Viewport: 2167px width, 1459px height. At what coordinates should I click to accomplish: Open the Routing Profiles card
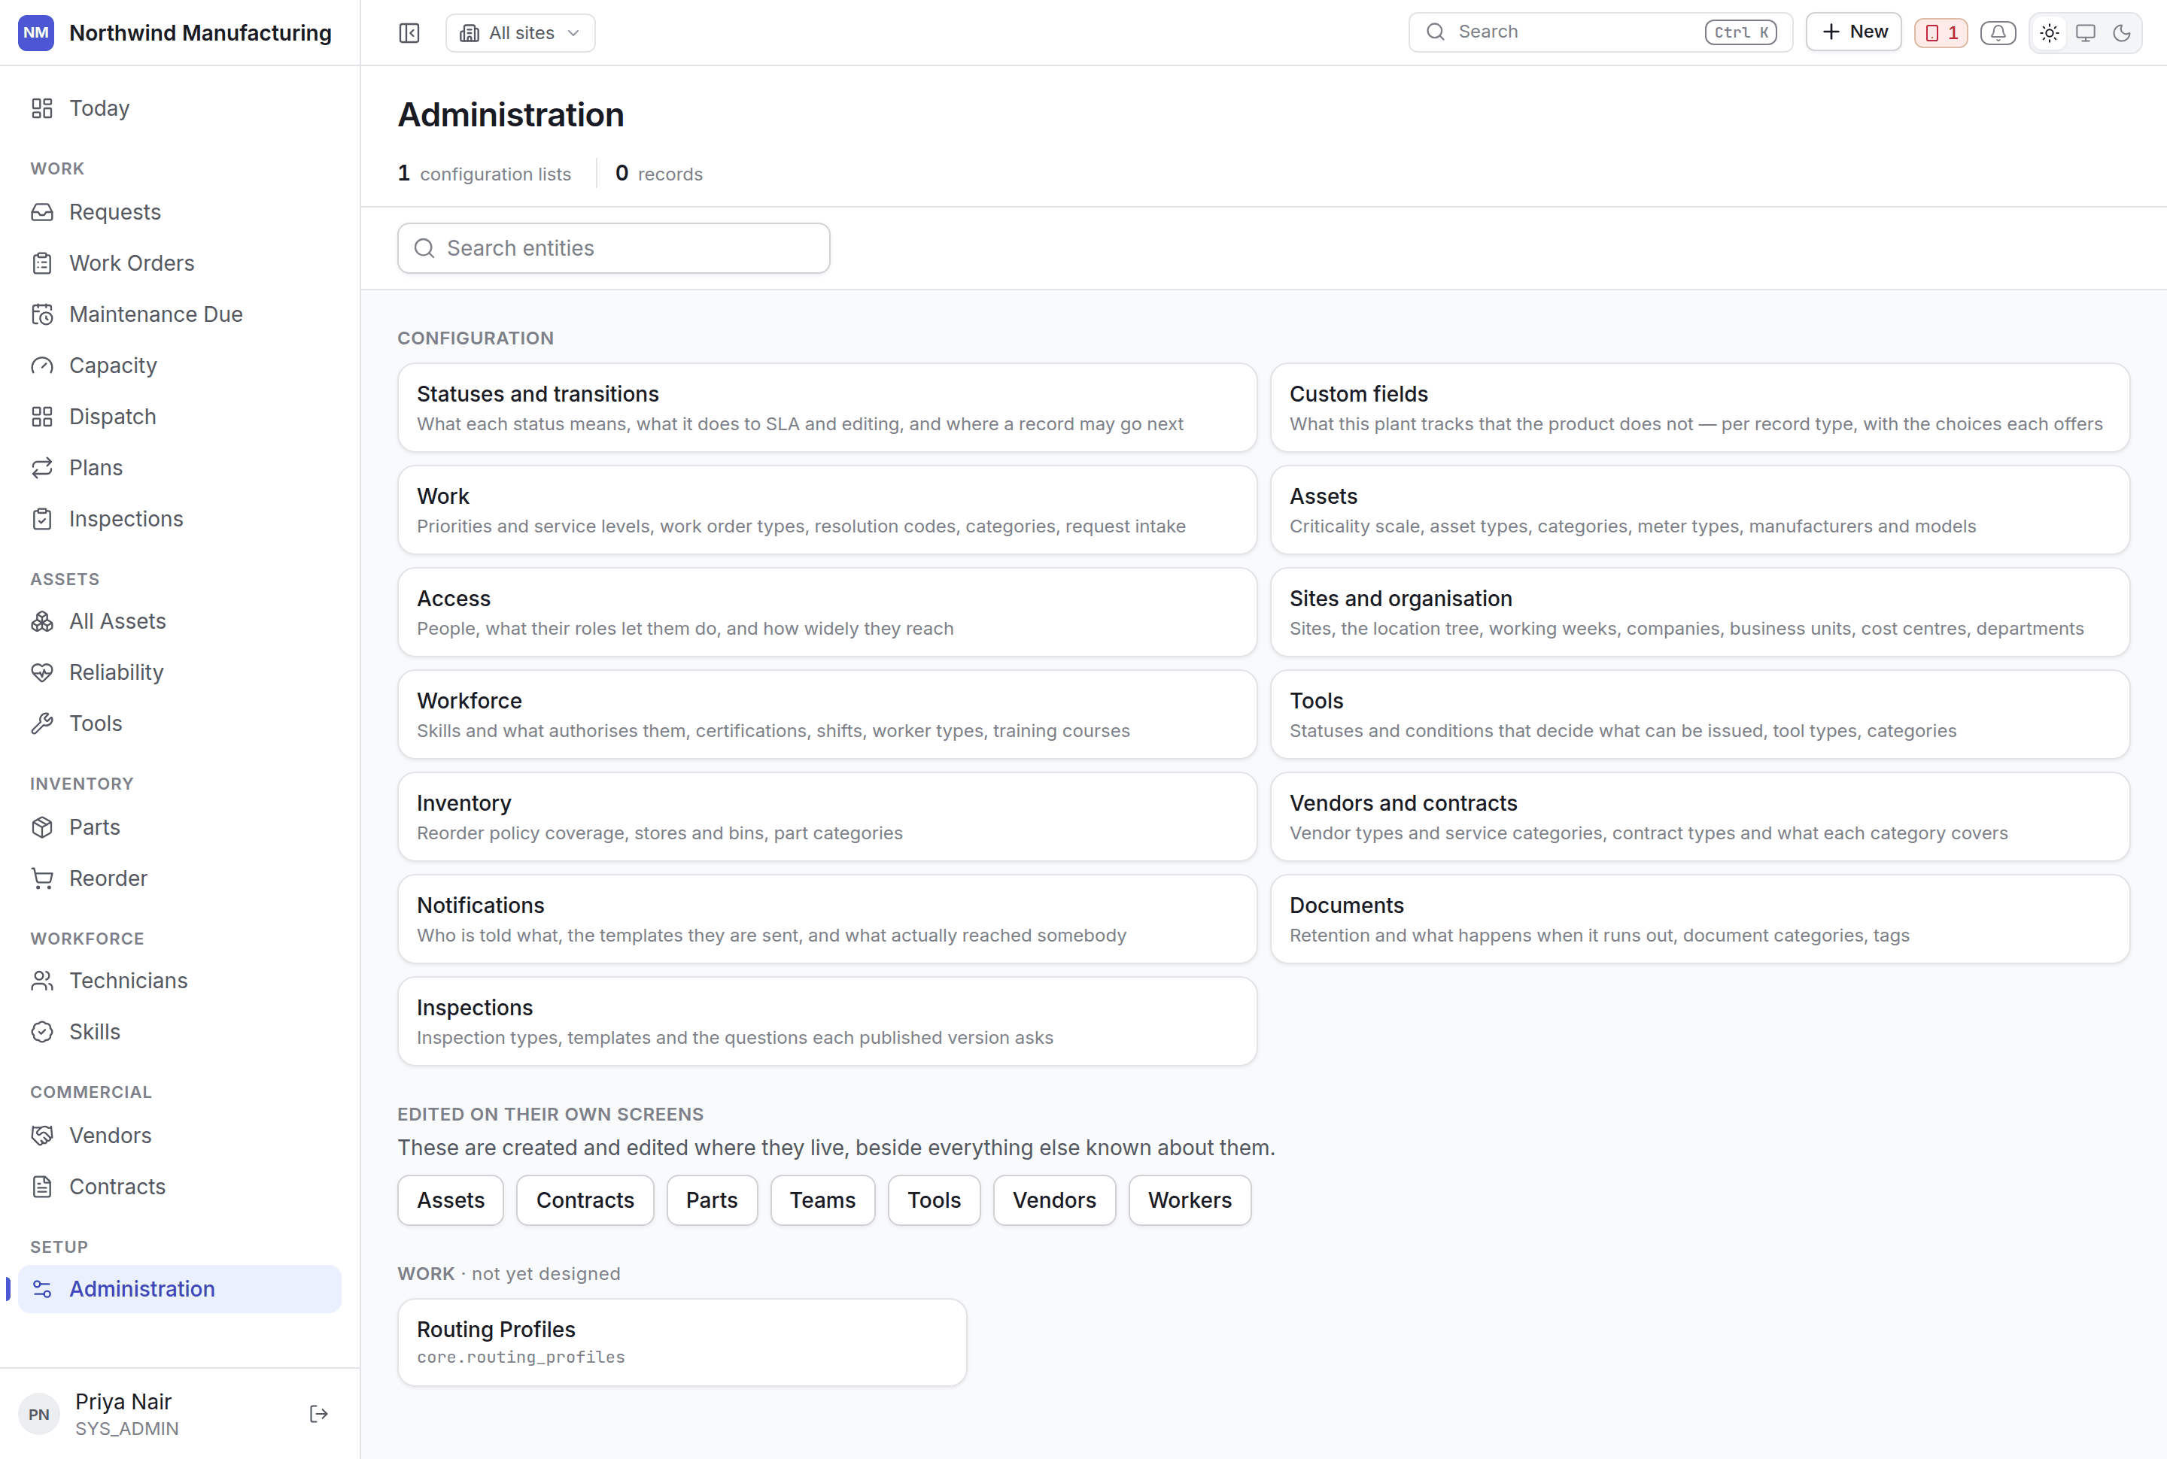(x=682, y=1342)
